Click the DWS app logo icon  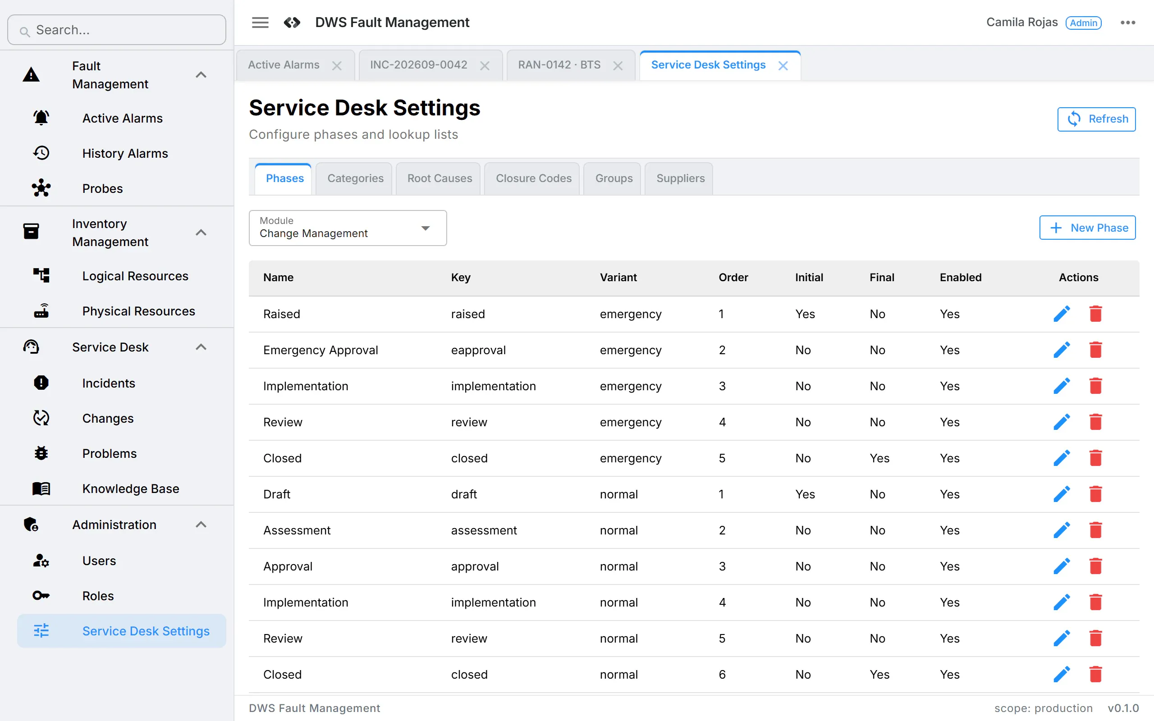click(x=292, y=23)
